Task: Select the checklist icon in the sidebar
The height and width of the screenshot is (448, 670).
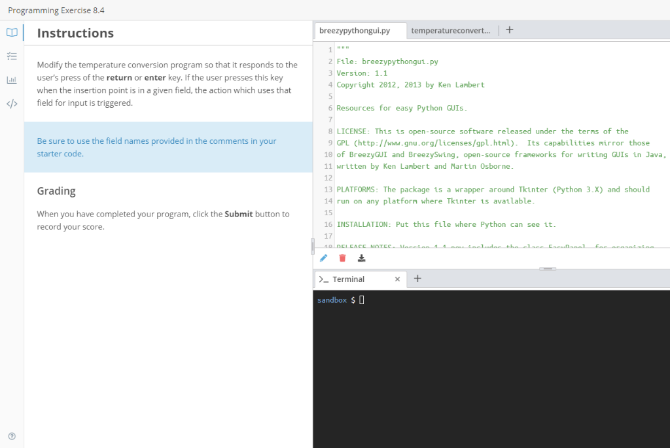Action: point(12,56)
